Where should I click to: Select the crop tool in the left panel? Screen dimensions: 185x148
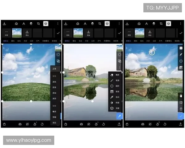click(x=39, y=23)
